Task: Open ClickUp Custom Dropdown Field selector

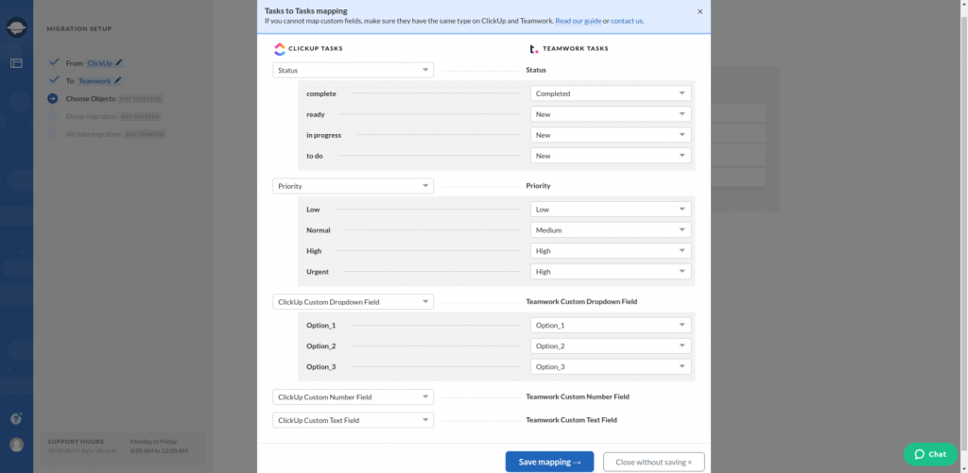Action: (x=354, y=302)
